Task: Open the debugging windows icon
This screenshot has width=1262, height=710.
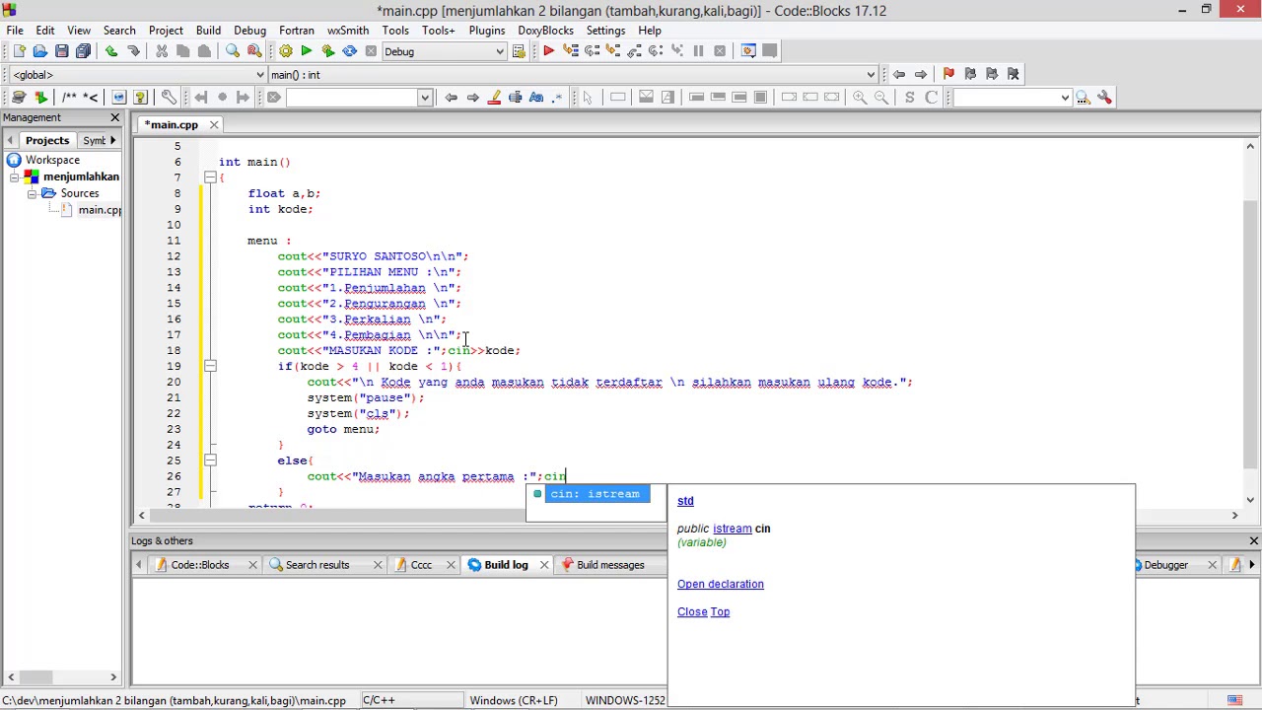Action: [748, 51]
